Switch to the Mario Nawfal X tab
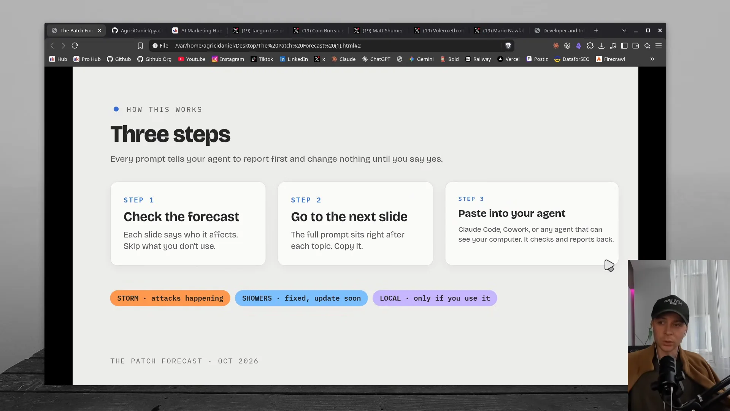The height and width of the screenshot is (411, 730). (500, 30)
